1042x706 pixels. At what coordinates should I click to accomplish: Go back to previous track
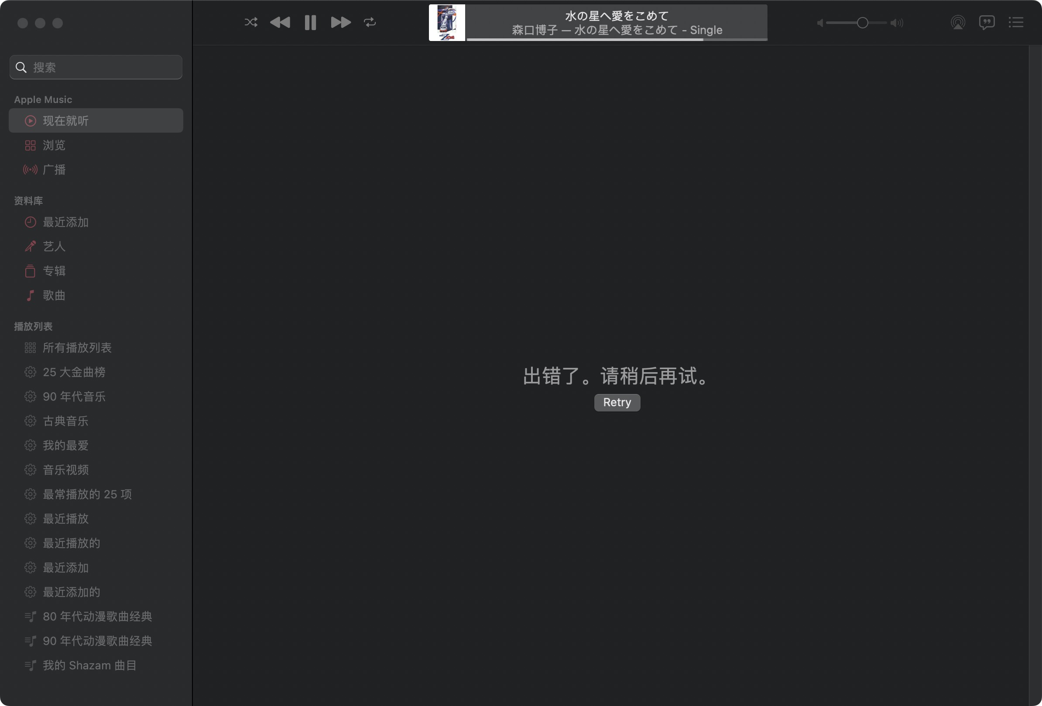coord(280,22)
